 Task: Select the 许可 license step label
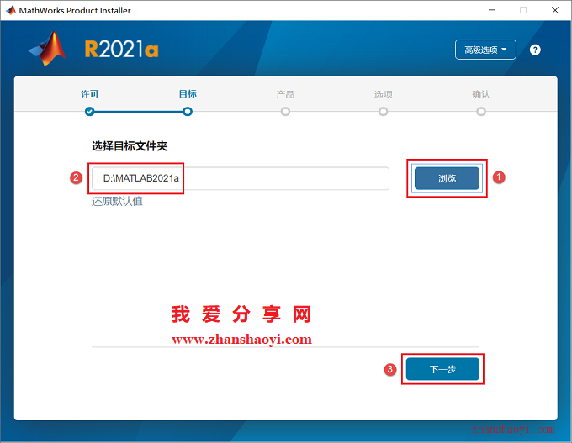coord(90,94)
